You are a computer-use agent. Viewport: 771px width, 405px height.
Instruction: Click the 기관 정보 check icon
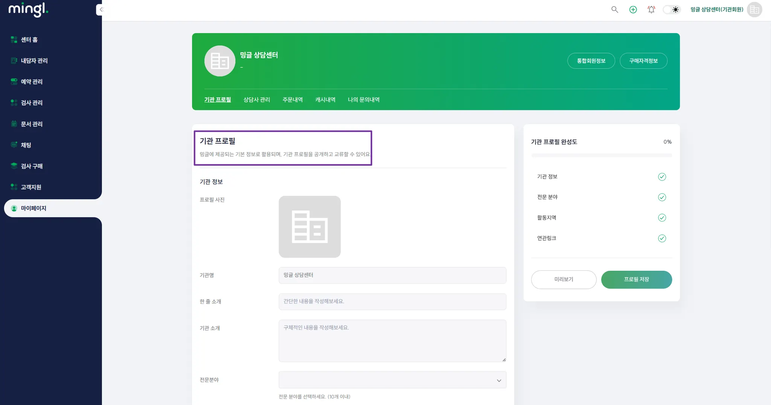coord(662,177)
